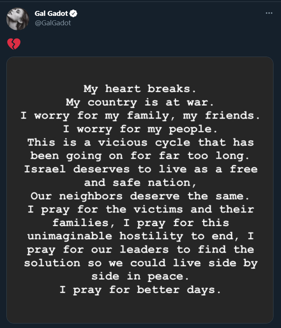This screenshot has width=281, height=328.
Task: Click the line starting with "Israel deserves"
Action: [140, 169]
